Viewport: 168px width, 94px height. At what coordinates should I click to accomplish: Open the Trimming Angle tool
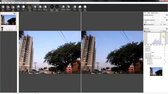(x=80, y=7)
